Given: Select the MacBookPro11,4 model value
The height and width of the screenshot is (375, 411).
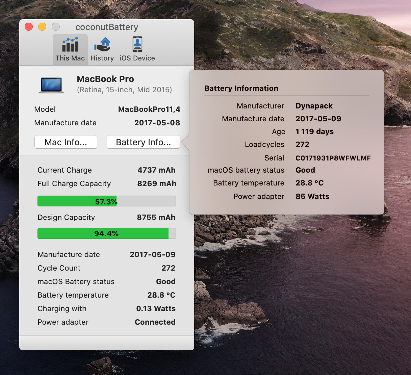Looking at the screenshot, I should 149,109.
